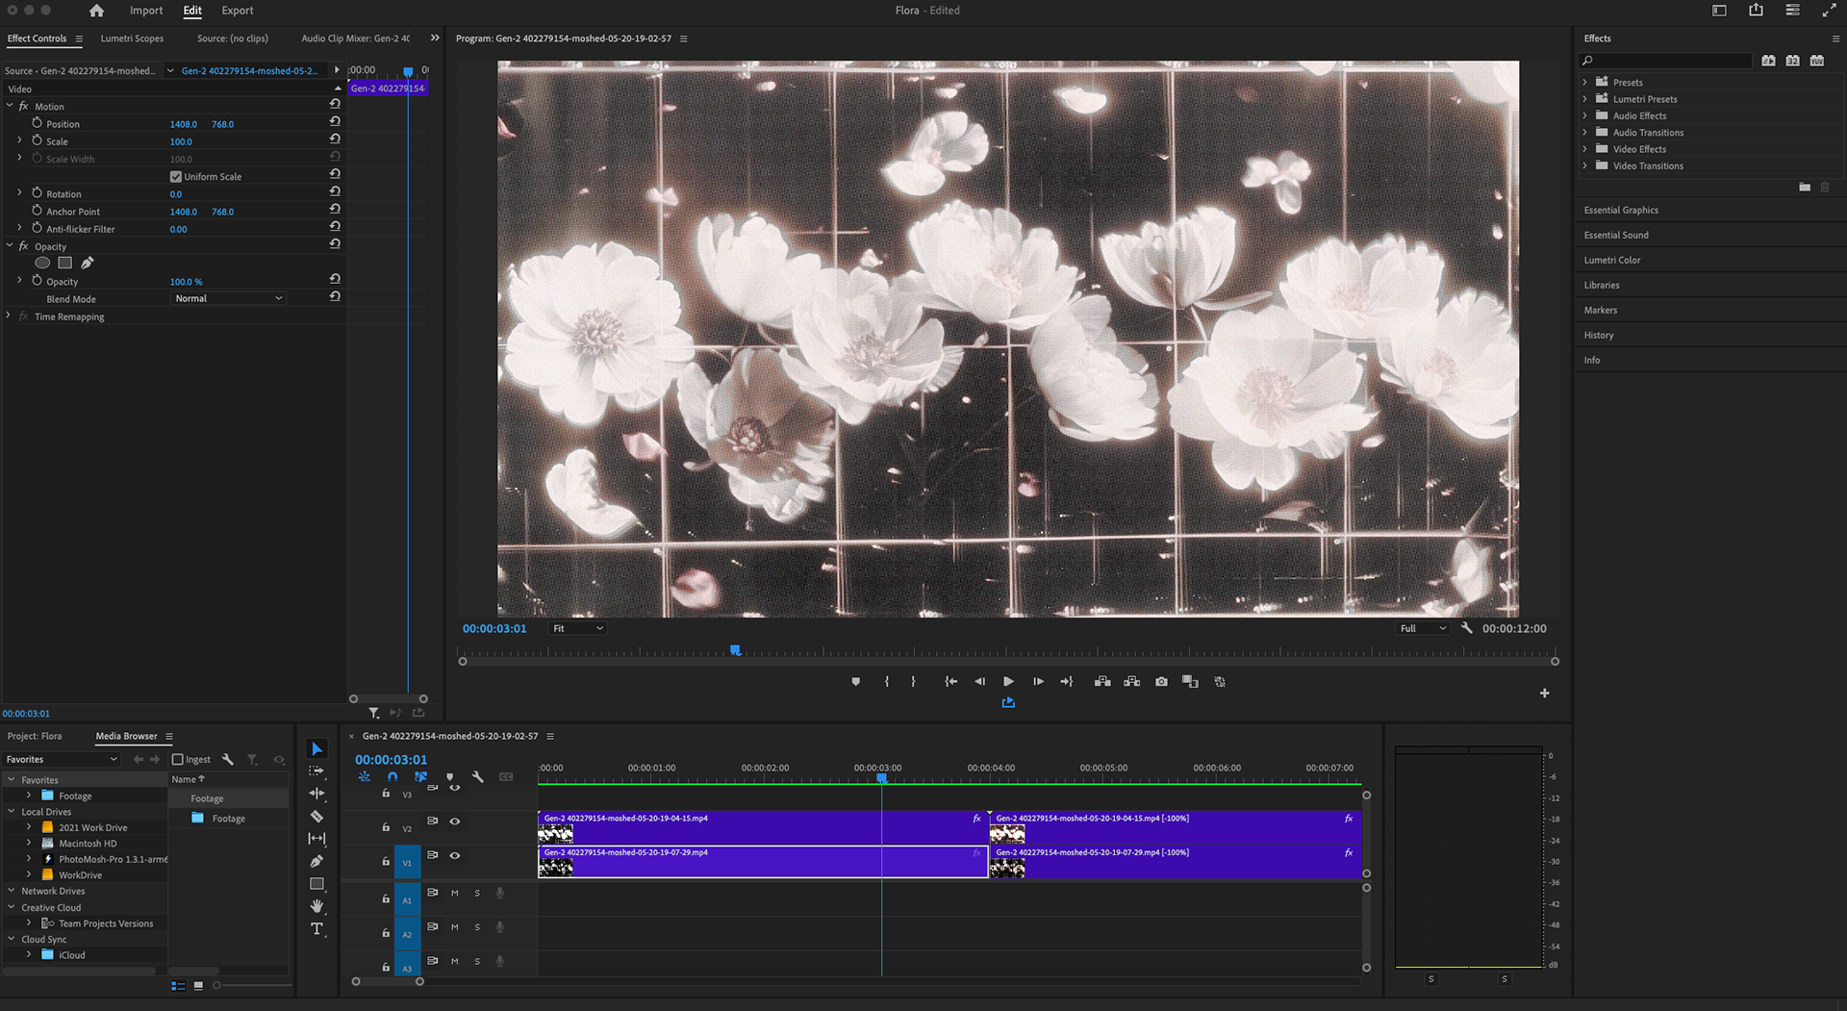This screenshot has width=1847, height=1011.
Task: Open the Blend Mode dropdown
Action: pos(229,298)
